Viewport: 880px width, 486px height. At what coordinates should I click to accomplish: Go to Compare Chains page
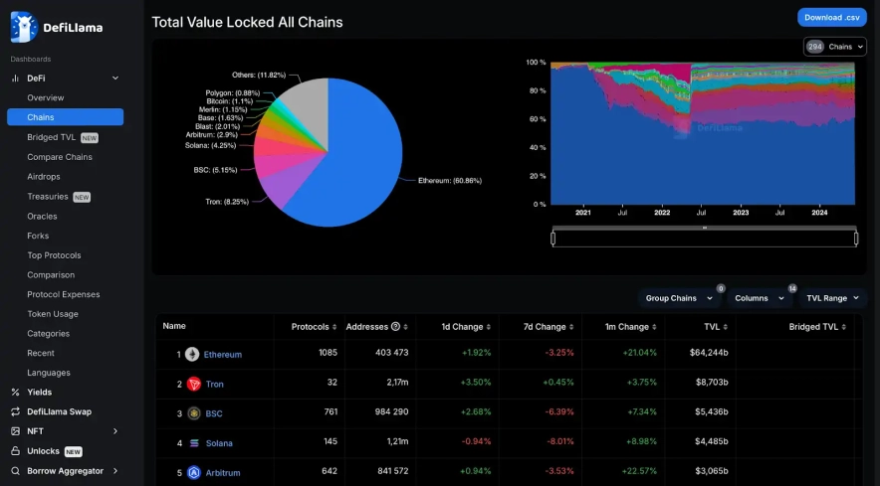click(x=60, y=157)
